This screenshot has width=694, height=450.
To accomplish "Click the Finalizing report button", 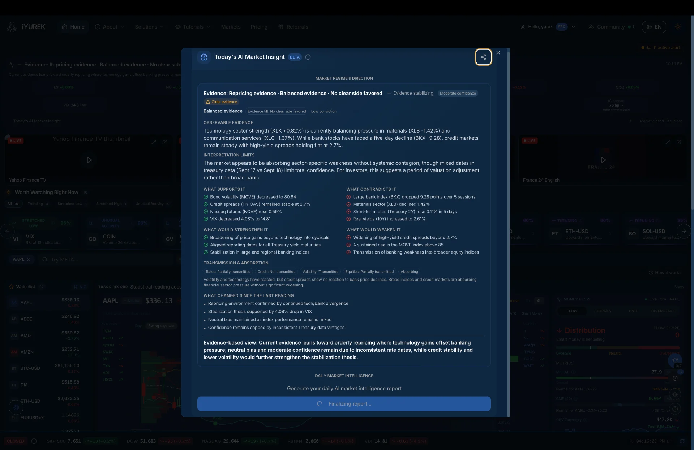I will pyautogui.click(x=344, y=404).
